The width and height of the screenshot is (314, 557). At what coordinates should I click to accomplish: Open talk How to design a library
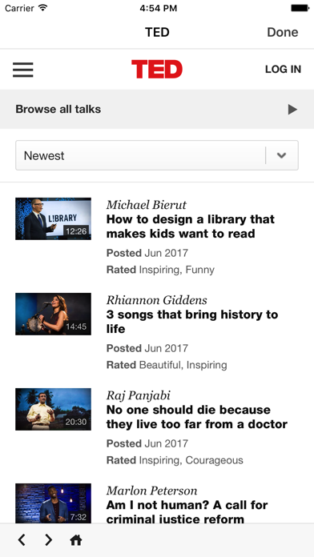coord(191,226)
